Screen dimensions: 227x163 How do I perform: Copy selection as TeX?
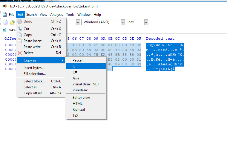tap(86, 115)
